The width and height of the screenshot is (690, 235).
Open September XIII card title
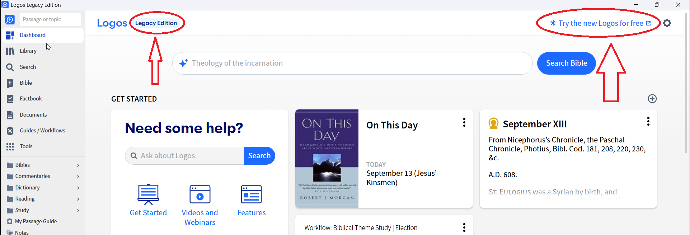point(535,124)
